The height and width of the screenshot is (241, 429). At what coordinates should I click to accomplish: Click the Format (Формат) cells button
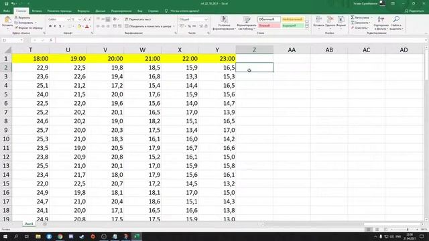tap(341, 21)
